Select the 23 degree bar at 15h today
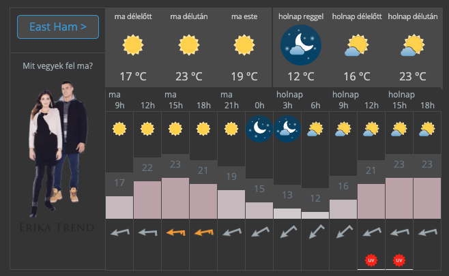449x276 pixels. 175,198
